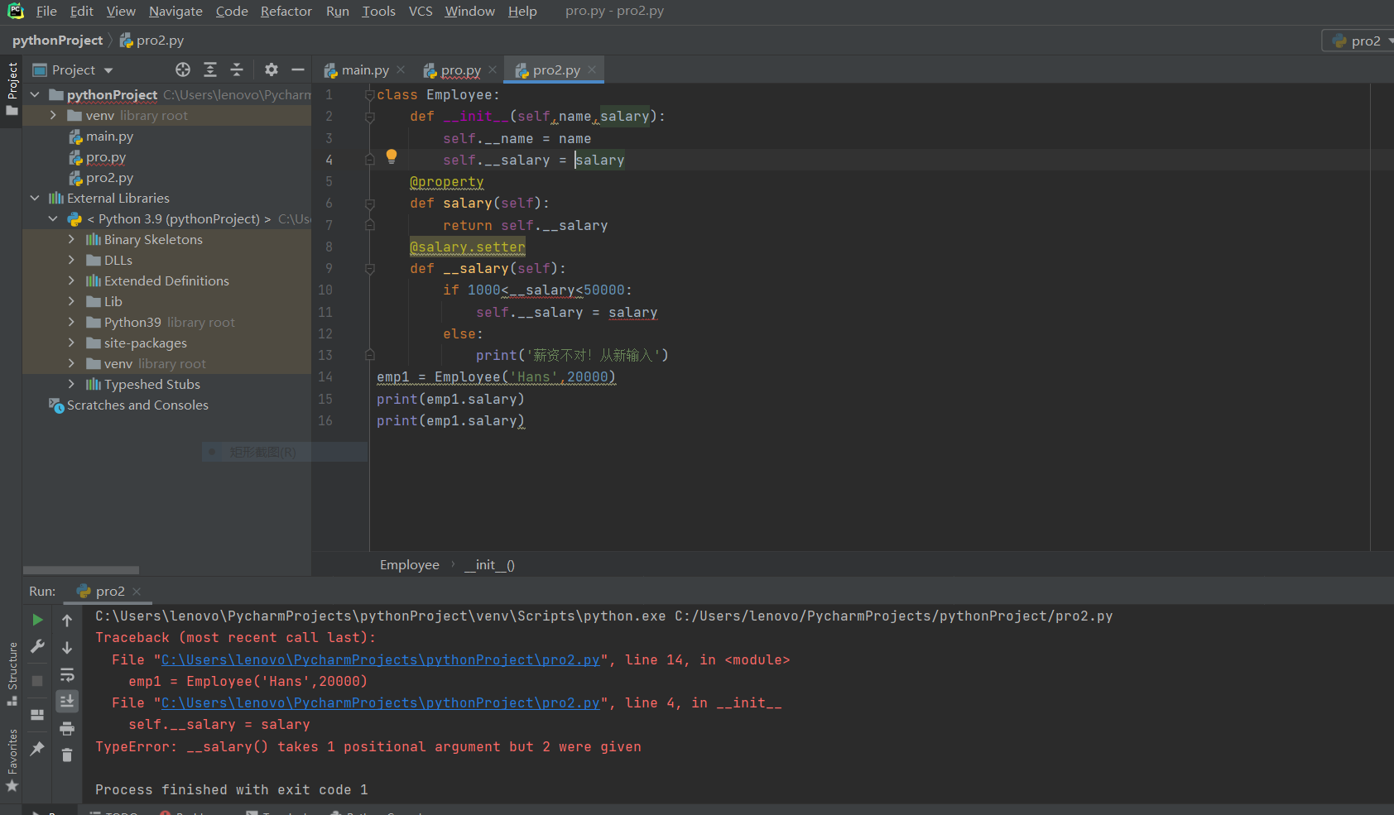Open Project panel settings gear
The width and height of the screenshot is (1394, 815).
pos(272,70)
